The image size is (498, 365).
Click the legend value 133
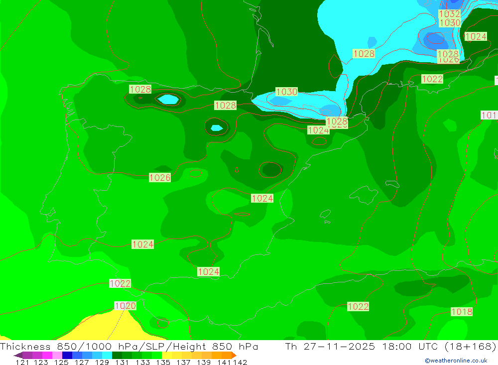click(142, 362)
